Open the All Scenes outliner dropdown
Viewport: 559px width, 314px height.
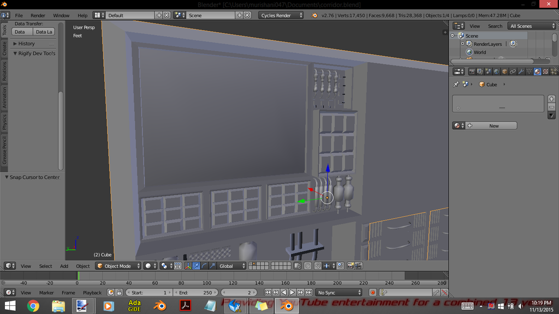532,26
